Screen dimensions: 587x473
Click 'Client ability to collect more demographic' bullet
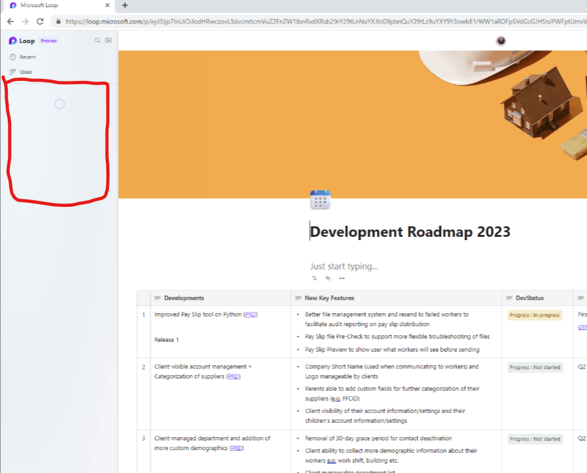(x=391, y=455)
